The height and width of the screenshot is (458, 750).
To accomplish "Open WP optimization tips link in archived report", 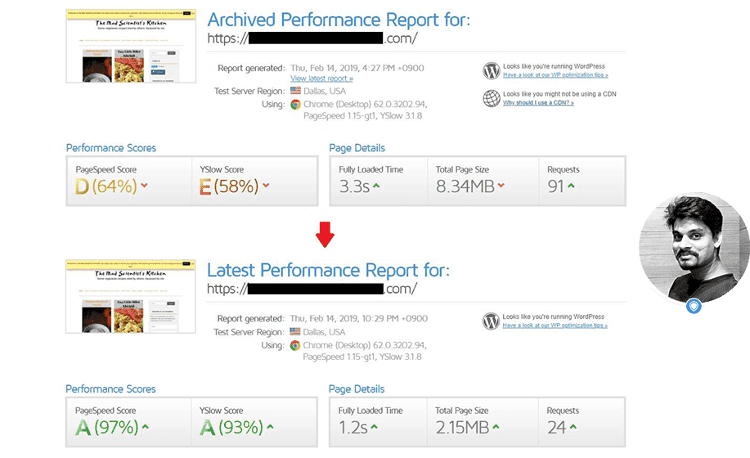I will pos(555,74).
